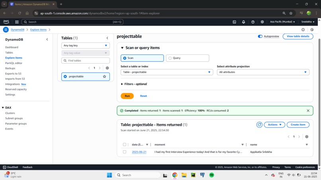The height and width of the screenshot is (180, 321).
Task: Open the Any tag key dropdown
Action: pos(85,45)
